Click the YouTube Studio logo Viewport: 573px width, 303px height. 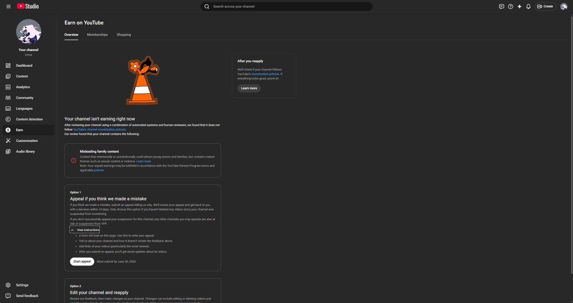28,6
